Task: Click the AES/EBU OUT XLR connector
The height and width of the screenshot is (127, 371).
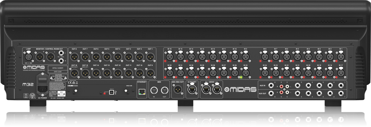Action: (178, 89)
